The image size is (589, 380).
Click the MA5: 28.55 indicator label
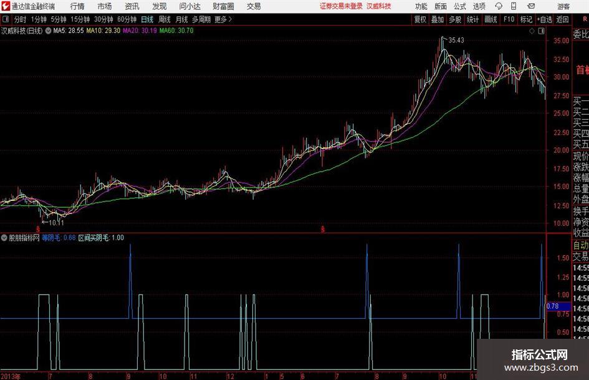point(69,31)
